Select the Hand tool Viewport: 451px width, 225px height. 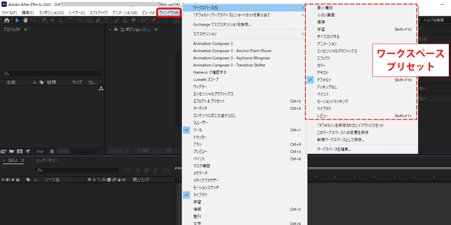[x=26, y=20]
